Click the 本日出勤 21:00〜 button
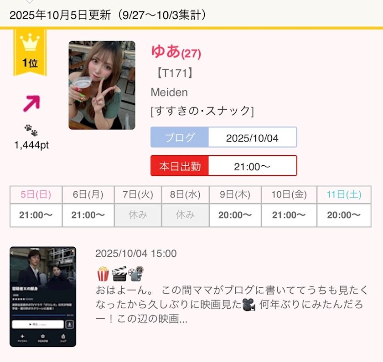383x362 pixels. (224, 166)
